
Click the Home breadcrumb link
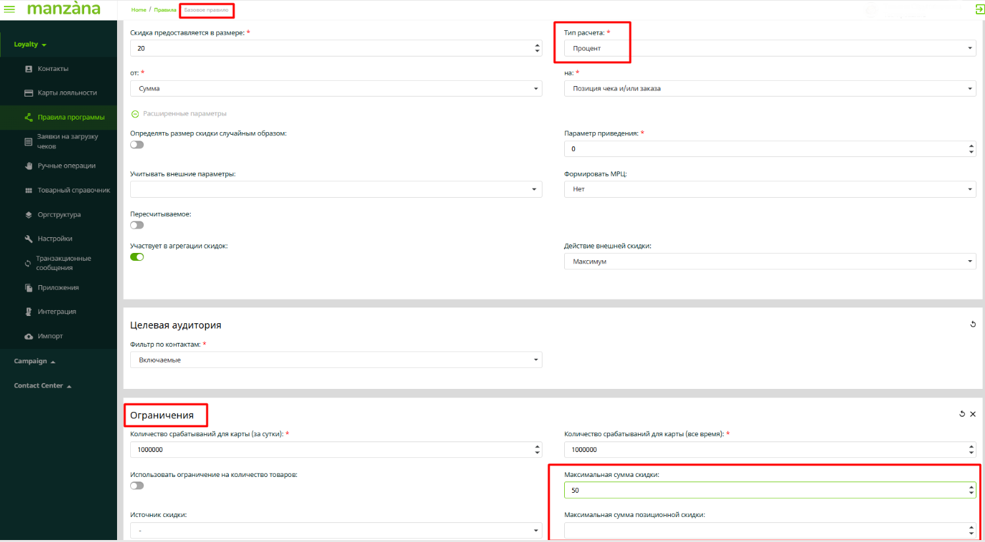coord(138,10)
